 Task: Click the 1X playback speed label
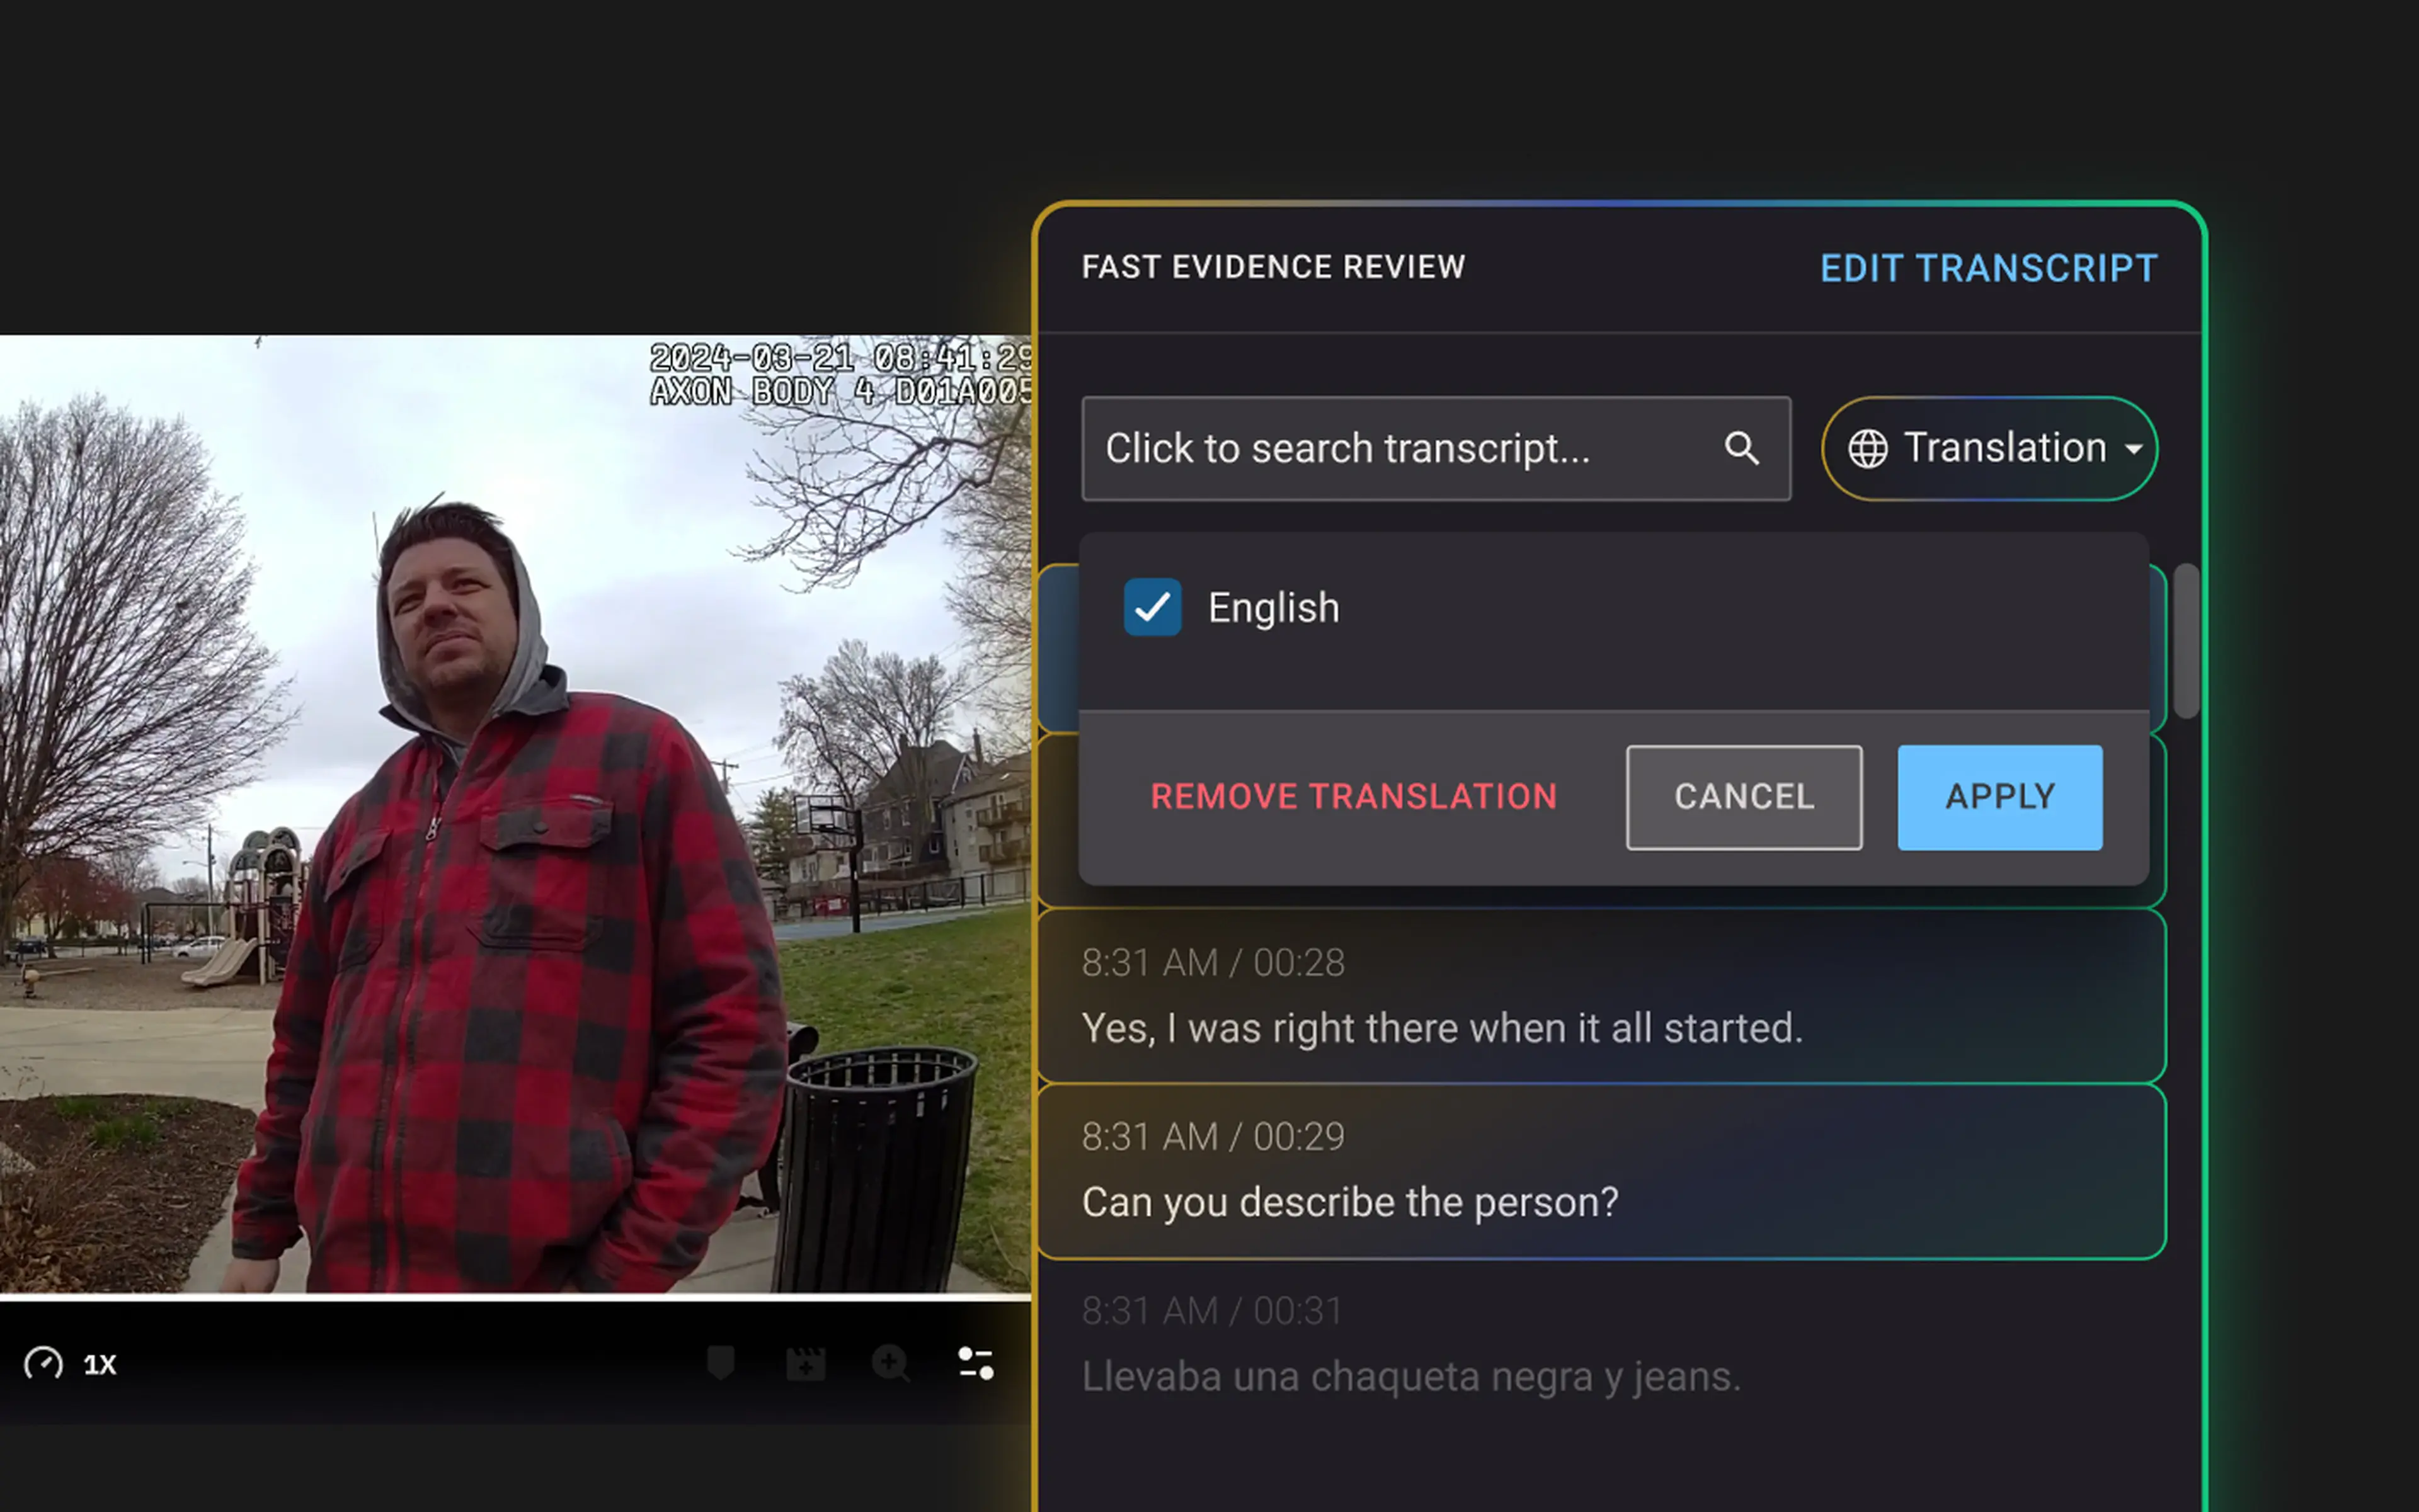99,1365
